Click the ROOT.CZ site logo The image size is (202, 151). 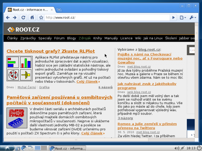click(x=24, y=29)
